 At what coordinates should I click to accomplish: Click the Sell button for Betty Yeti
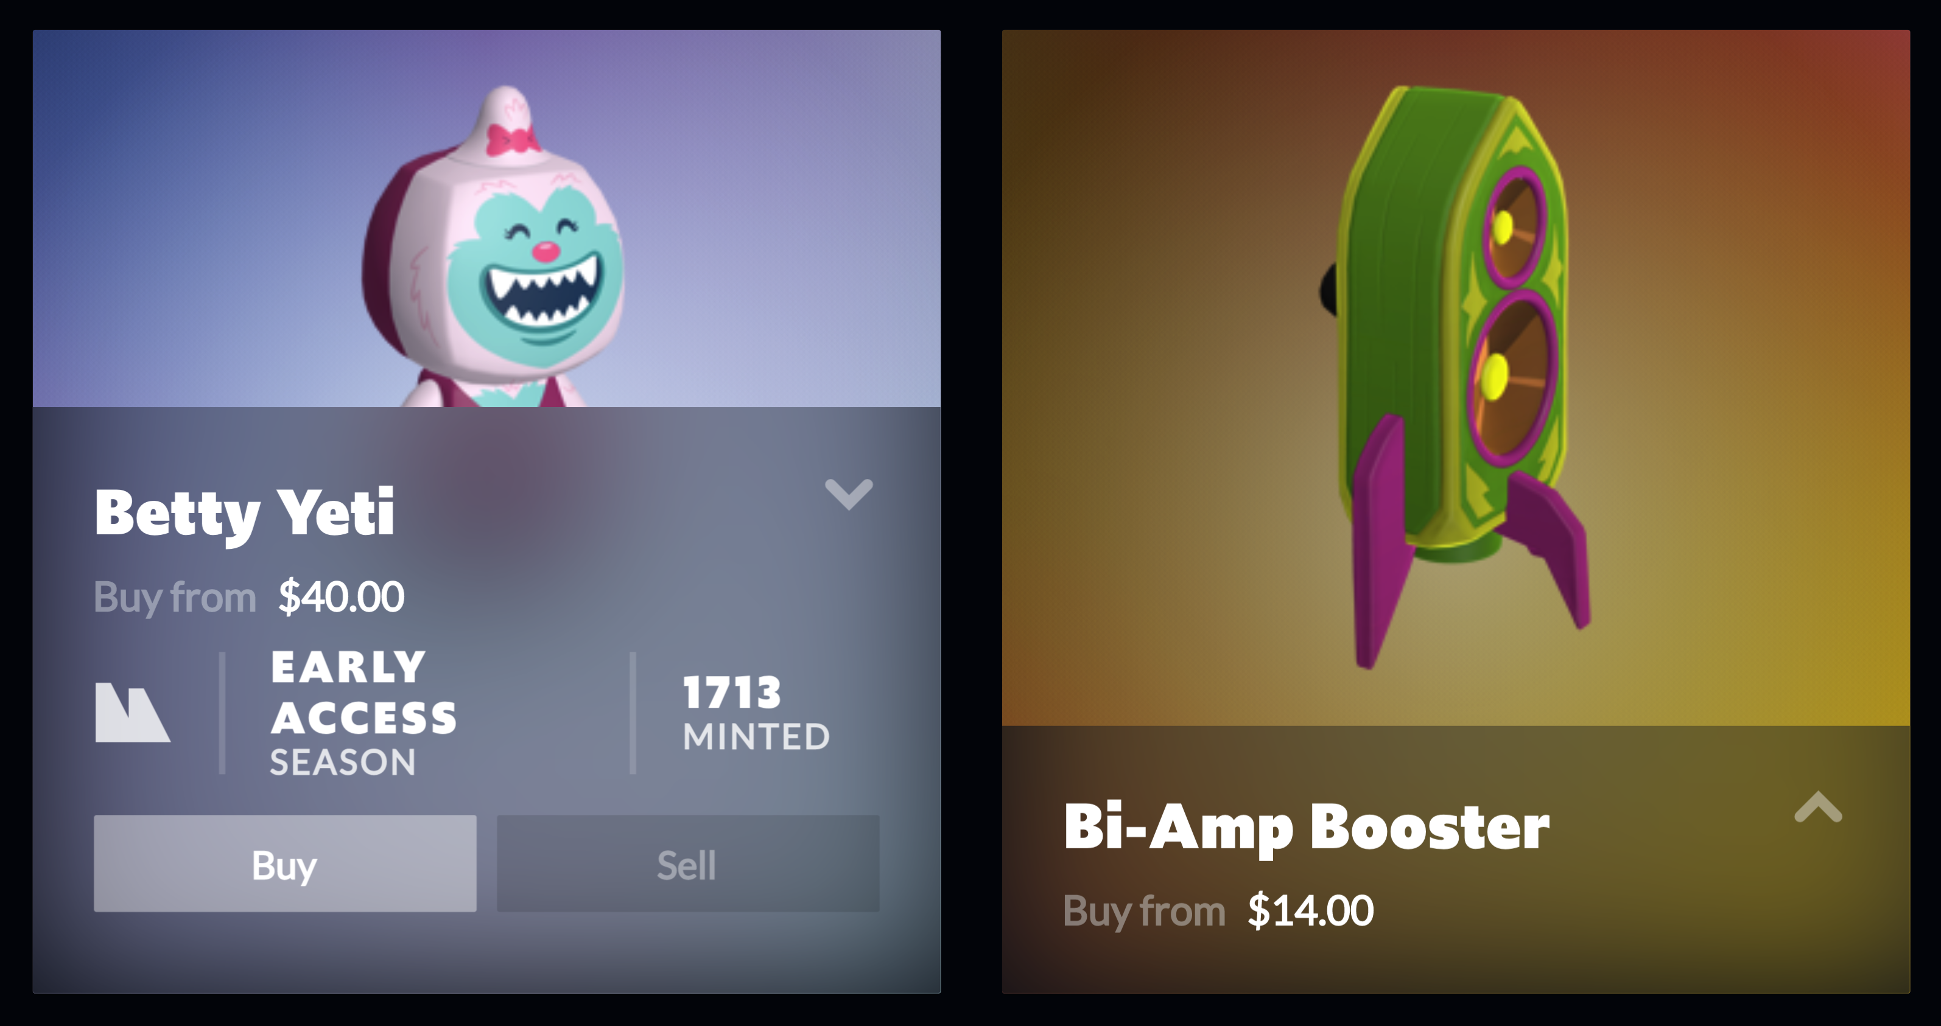[688, 864]
